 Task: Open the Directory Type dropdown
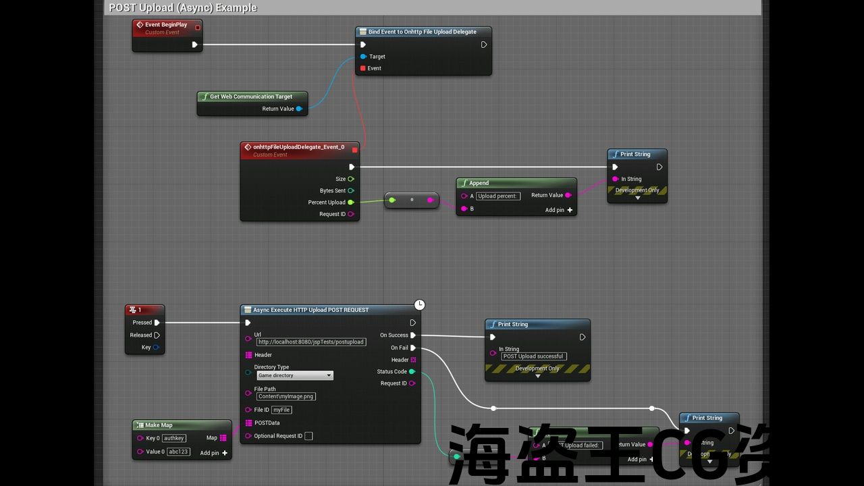pyautogui.click(x=295, y=375)
